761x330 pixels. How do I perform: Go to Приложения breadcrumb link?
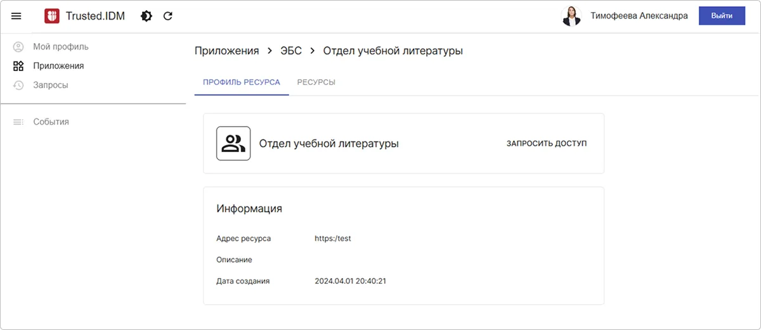(226, 51)
